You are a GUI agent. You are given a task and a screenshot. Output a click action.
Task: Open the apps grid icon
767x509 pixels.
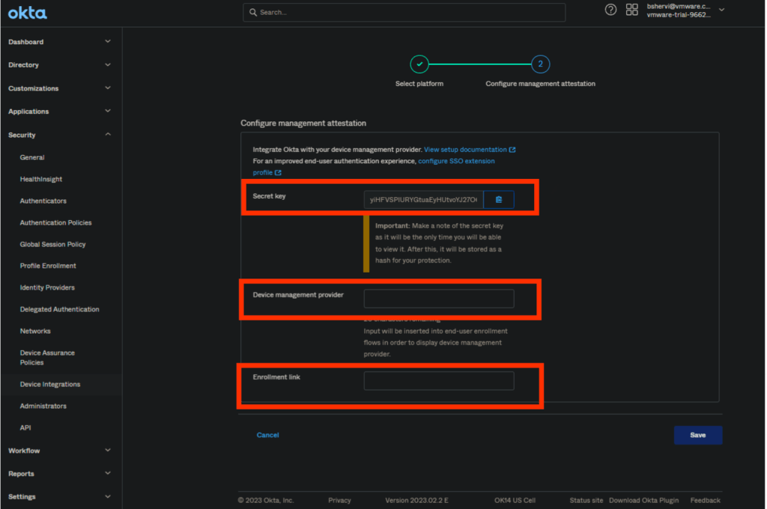tap(631, 10)
